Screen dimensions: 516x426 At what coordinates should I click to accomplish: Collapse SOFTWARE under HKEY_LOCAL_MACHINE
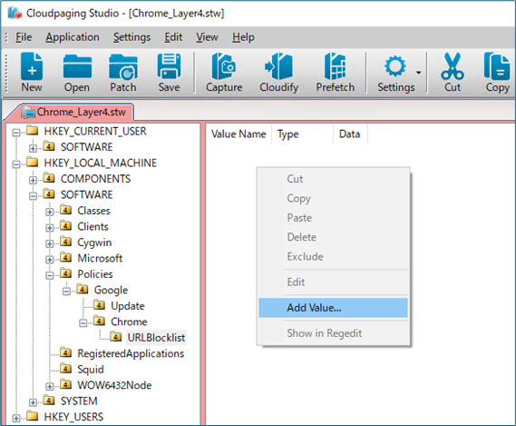coord(33,196)
